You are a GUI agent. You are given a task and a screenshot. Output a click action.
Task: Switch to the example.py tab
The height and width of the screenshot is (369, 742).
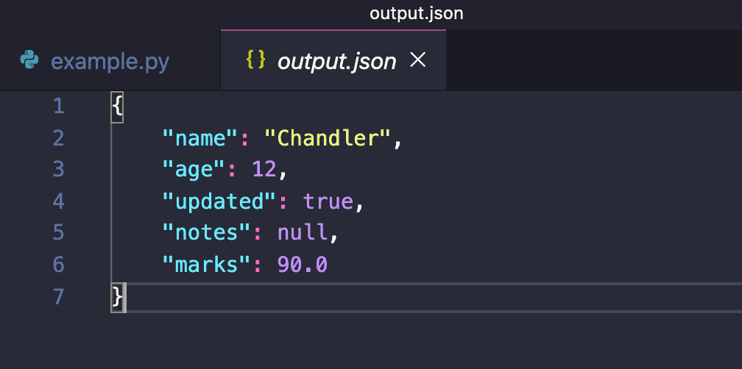point(110,61)
